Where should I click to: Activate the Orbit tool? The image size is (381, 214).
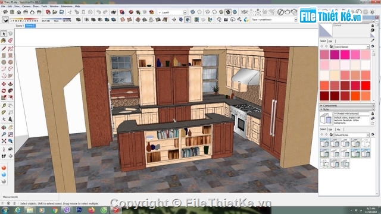[x=4, y=127]
